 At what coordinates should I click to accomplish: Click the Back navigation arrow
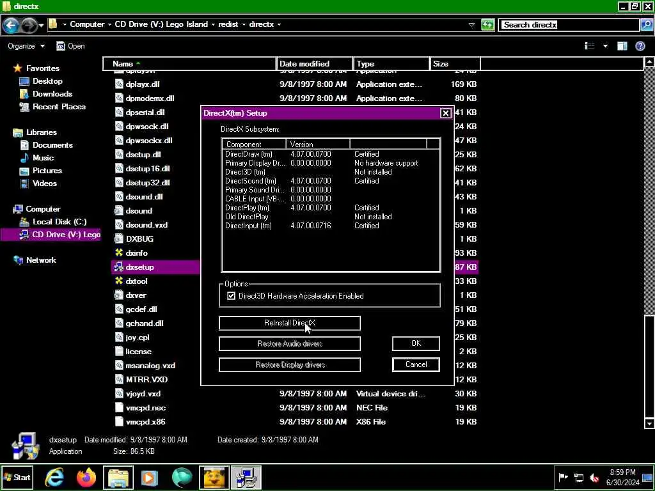10,25
